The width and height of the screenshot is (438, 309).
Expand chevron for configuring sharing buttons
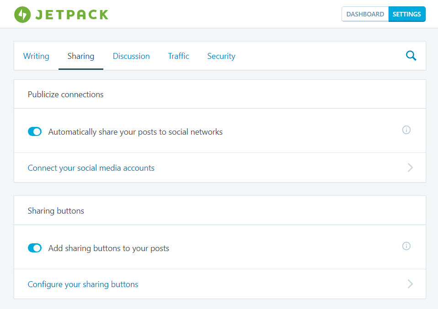410,284
